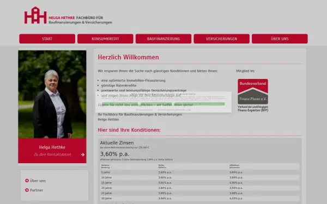327x204 pixels.
Task: Open the BAUFINANZIERUNG navigation tab
Action: coord(163,39)
